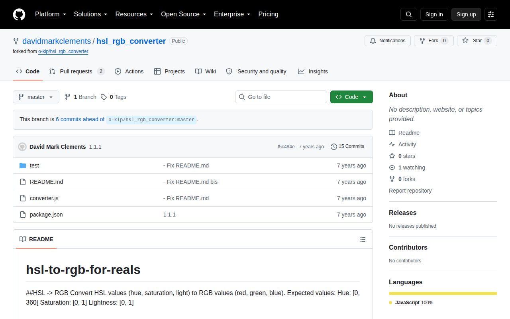Viewport: 510px width, 319px height.
Task: Click the 1.1.1 latest commit title
Action: (95, 147)
